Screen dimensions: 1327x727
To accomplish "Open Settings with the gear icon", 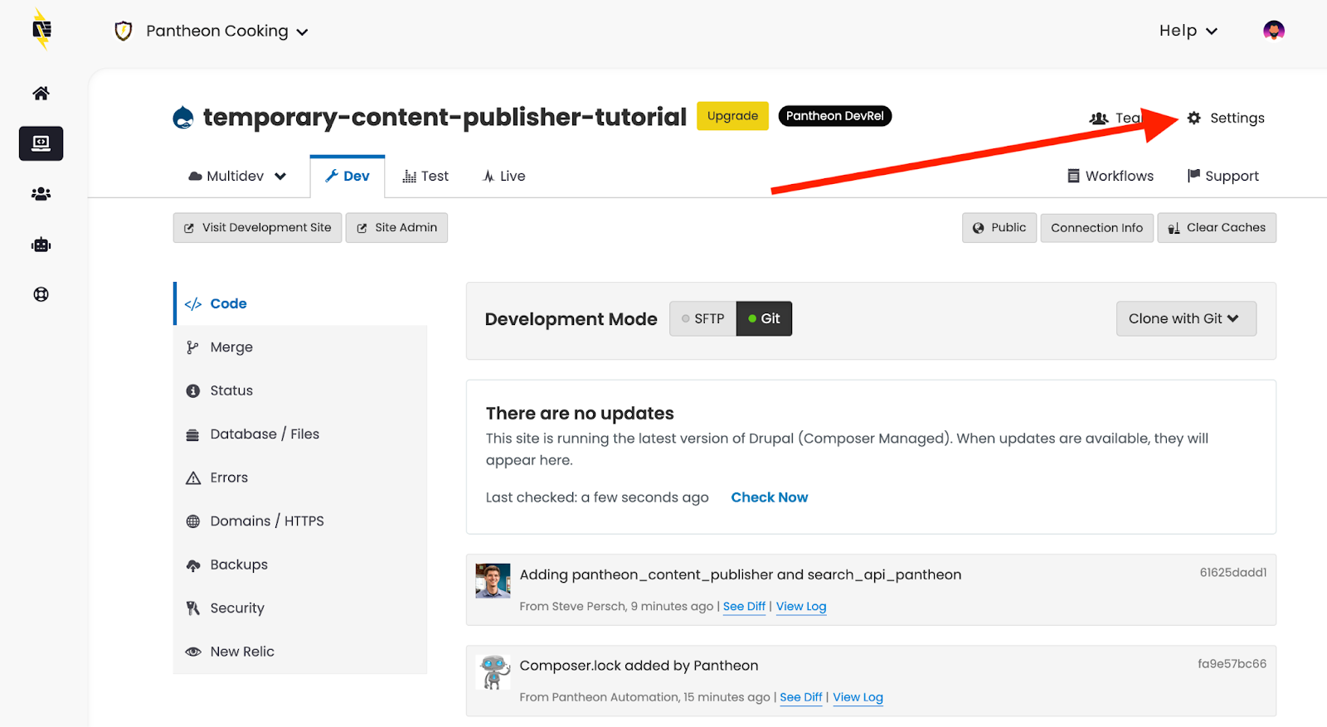I will coord(1226,118).
